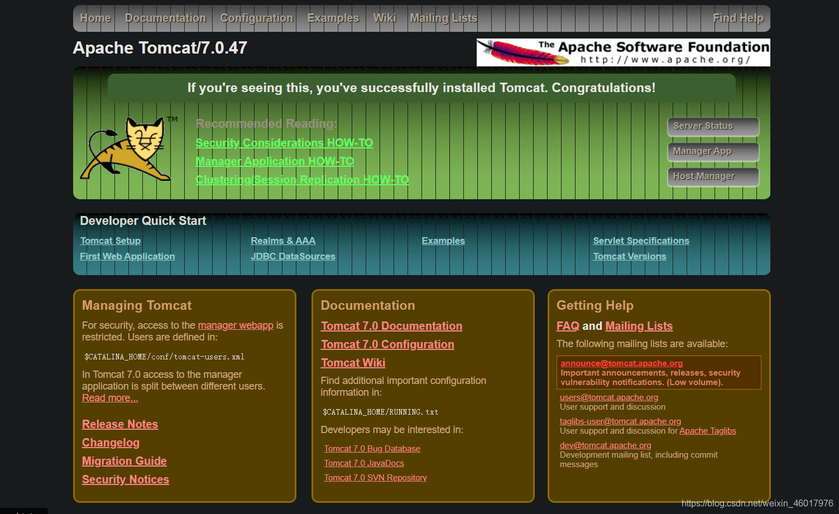Open the Apache Software Foundation banner

point(623,52)
